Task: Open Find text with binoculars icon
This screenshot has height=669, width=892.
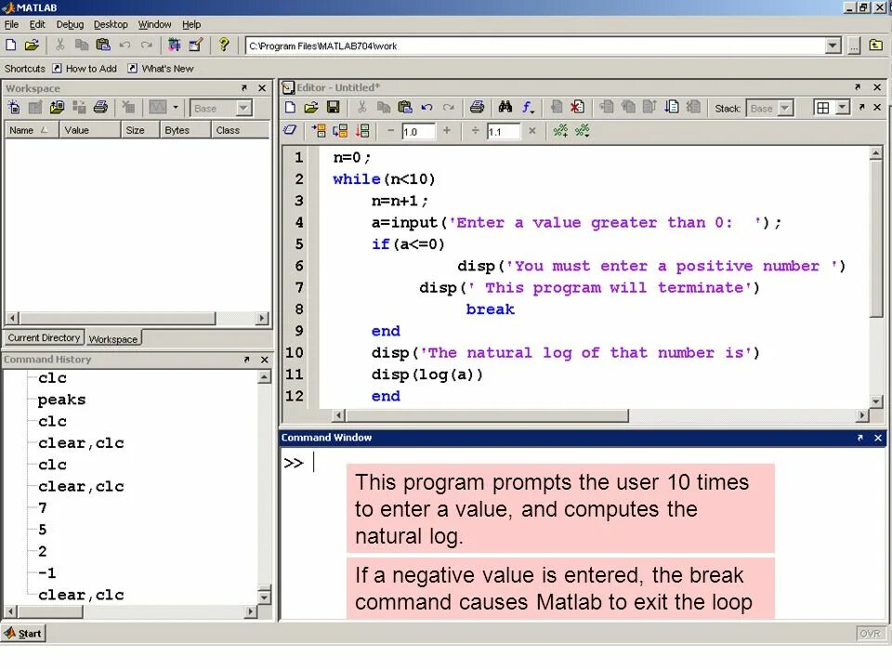Action: coord(505,107)
